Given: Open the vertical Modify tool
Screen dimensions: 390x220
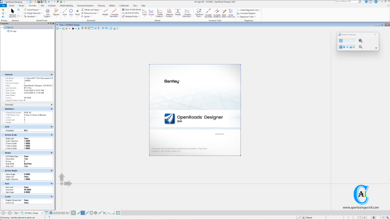Looking at the screenshot, I should [178, 12].
